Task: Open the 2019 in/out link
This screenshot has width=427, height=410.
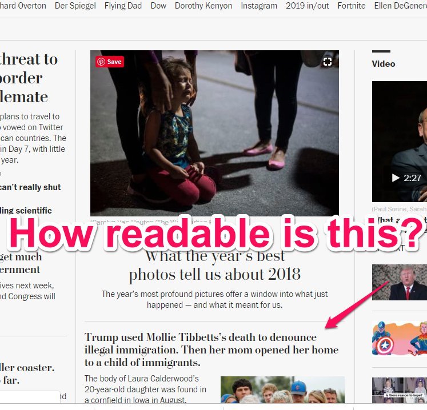Action: (308, 6)
